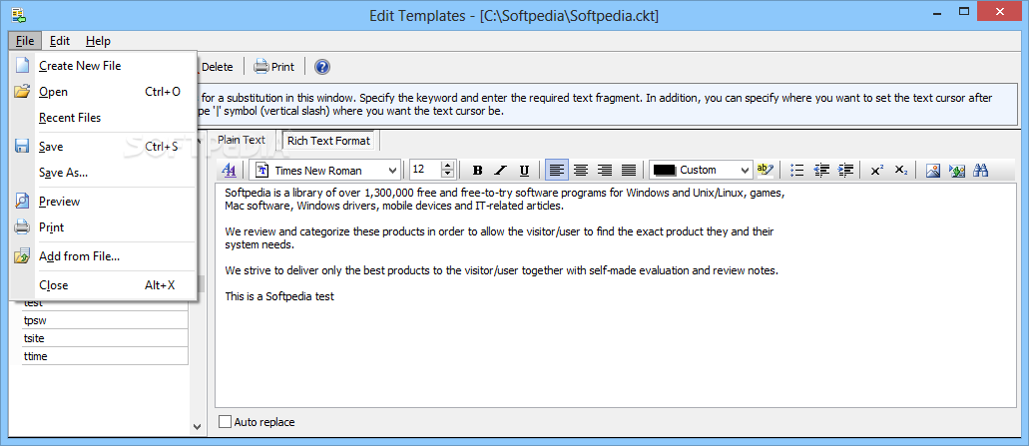1029x446 pixels.
Task: Choose Add from File... menu entry
Action: (x=104, y=256)
